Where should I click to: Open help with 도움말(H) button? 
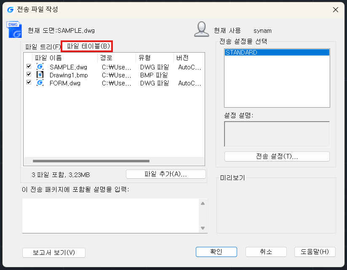(x=315, y=252)
